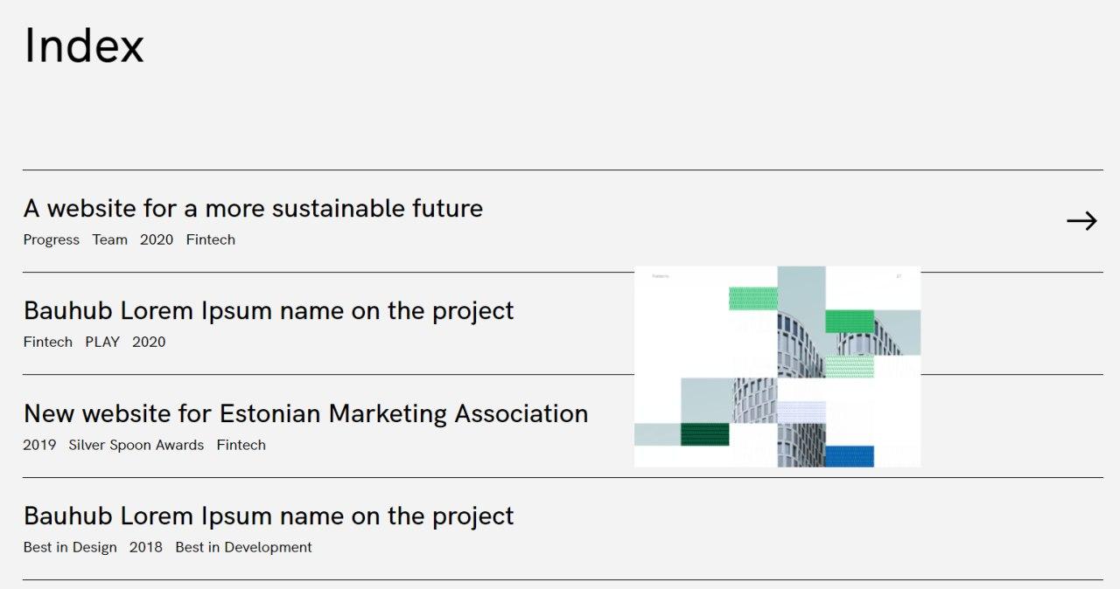Image resolution: width=1120 pixels, height=589 pixels.
Task: Open "A website for a more sustainable future"
Action: click(253, 209)
